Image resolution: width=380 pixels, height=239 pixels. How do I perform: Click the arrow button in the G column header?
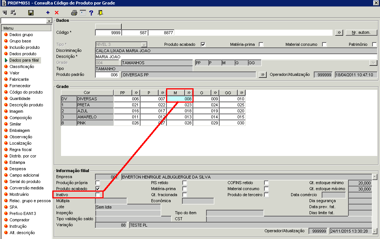215,93
